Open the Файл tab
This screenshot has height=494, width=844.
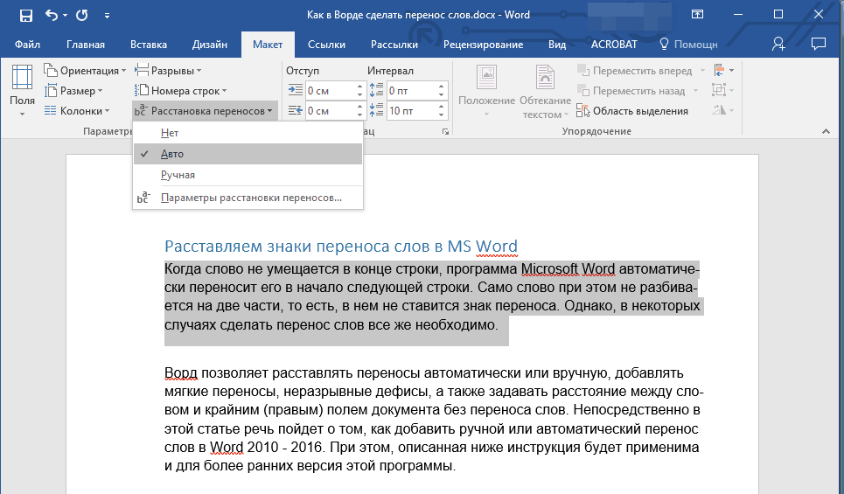coord(27,45)
